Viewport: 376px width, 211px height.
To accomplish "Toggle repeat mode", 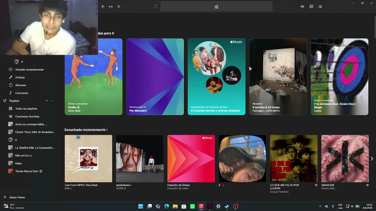I will click(119, 6).
